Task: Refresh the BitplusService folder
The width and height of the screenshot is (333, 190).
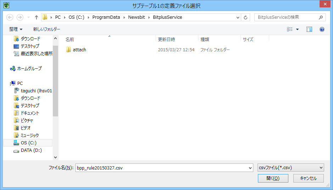Action: point(245,17)
